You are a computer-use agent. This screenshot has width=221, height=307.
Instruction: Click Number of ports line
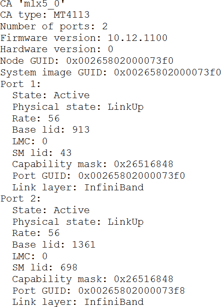coord(54,27)
